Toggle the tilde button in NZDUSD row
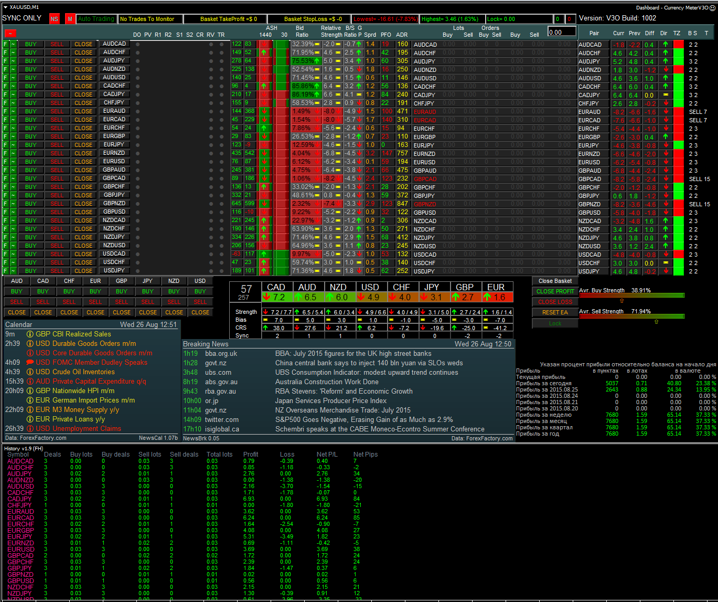This screenshot has width=718, height=602. tap(13, 246)
